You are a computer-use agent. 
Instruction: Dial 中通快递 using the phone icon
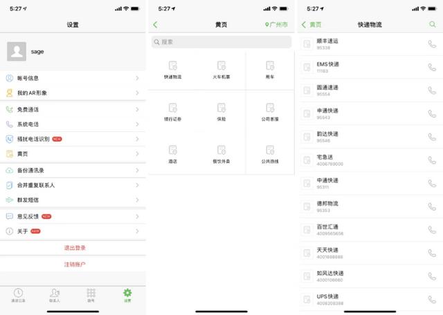pyautogui.click(x=432, y=183)
